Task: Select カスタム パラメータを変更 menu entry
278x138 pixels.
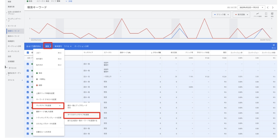Action: pyautogui.click(x=49, y=124)
